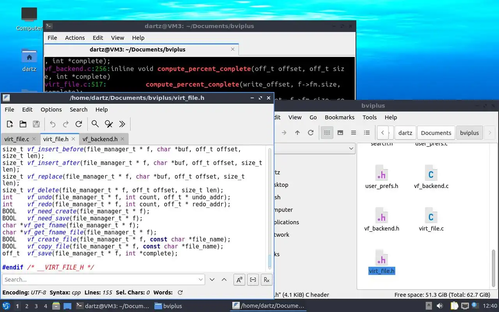499x312 pixels.
Task: Toggle match case search option
Action: (x=239, y=280)
